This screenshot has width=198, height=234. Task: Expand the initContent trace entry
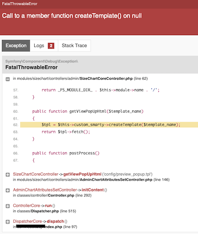7,190
